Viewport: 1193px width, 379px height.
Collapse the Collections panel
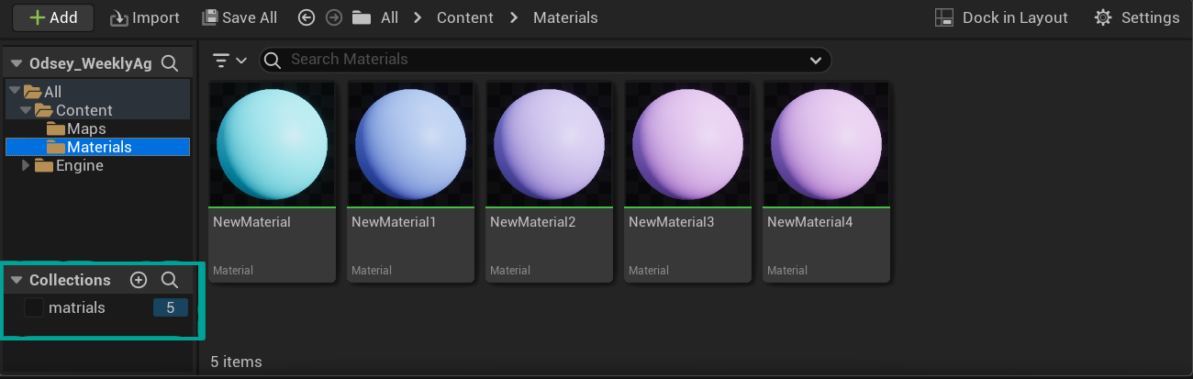pos(17,280)
